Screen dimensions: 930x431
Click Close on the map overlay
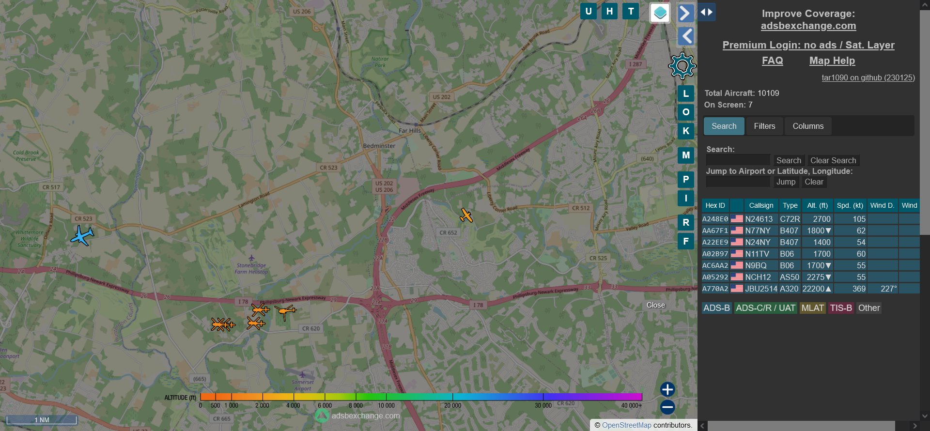[x=655, y=305]
